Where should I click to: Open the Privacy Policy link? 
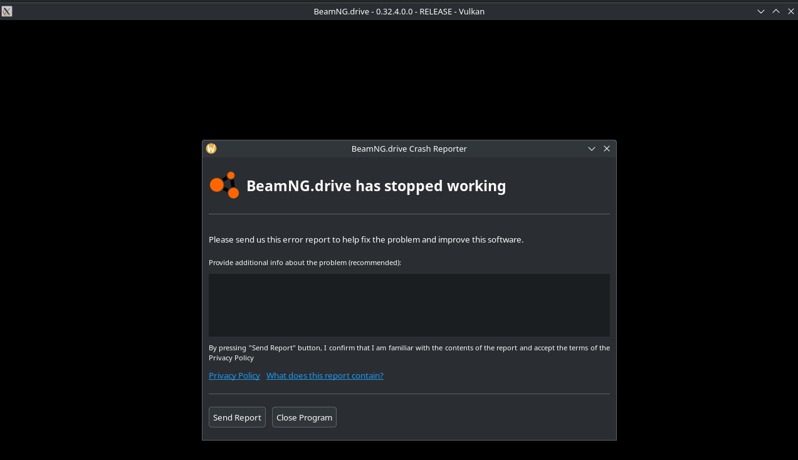coord(234,375)
